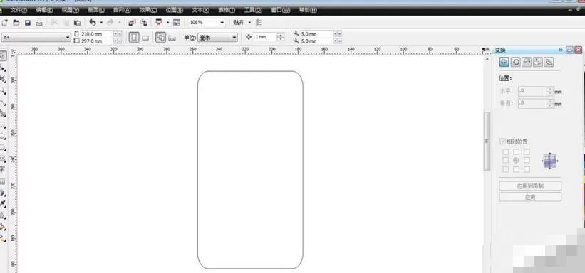Click the Welcome screen icon
This screenshot has width=585, height=273.
point(177,23)
